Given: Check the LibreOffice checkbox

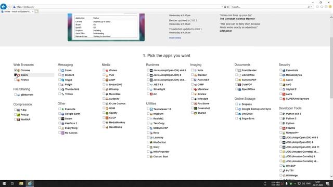Looking at the screenshot, I should [236, 75].
